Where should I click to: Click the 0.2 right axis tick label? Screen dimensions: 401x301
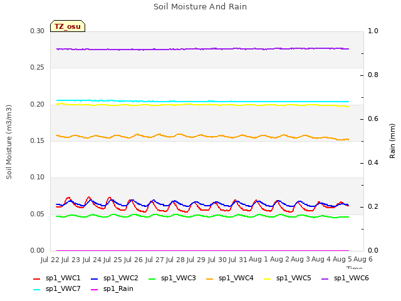(x=373, y=207)
